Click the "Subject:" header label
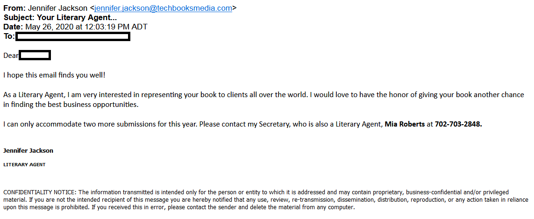Viewport: 534px width, 219px height. (x=19, y=17)
